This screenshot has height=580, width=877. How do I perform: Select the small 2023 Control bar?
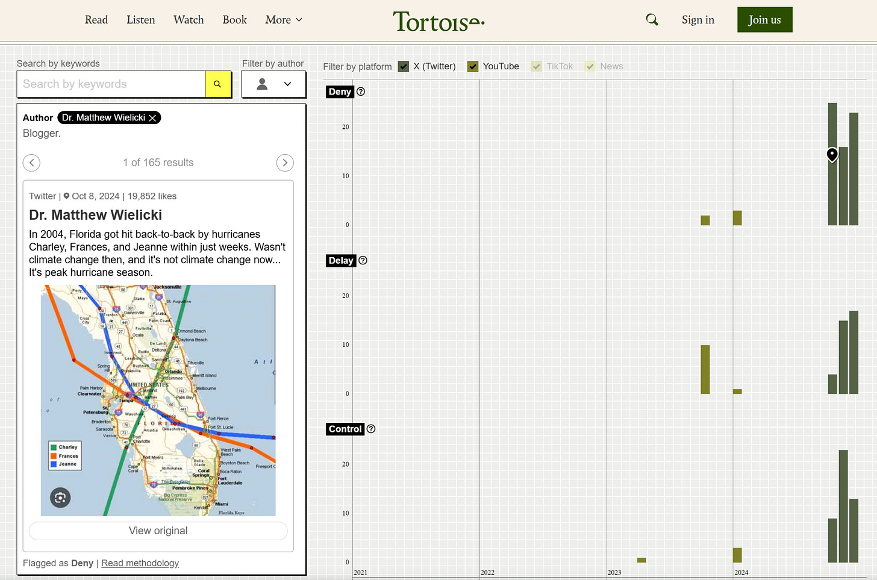point(641,560)
